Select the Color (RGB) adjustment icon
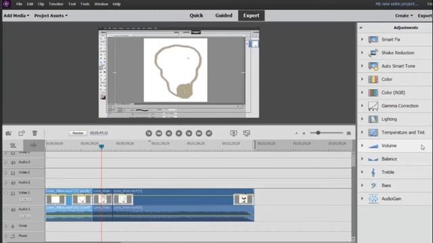Screen dimensions: 433x243 [373, 92]
